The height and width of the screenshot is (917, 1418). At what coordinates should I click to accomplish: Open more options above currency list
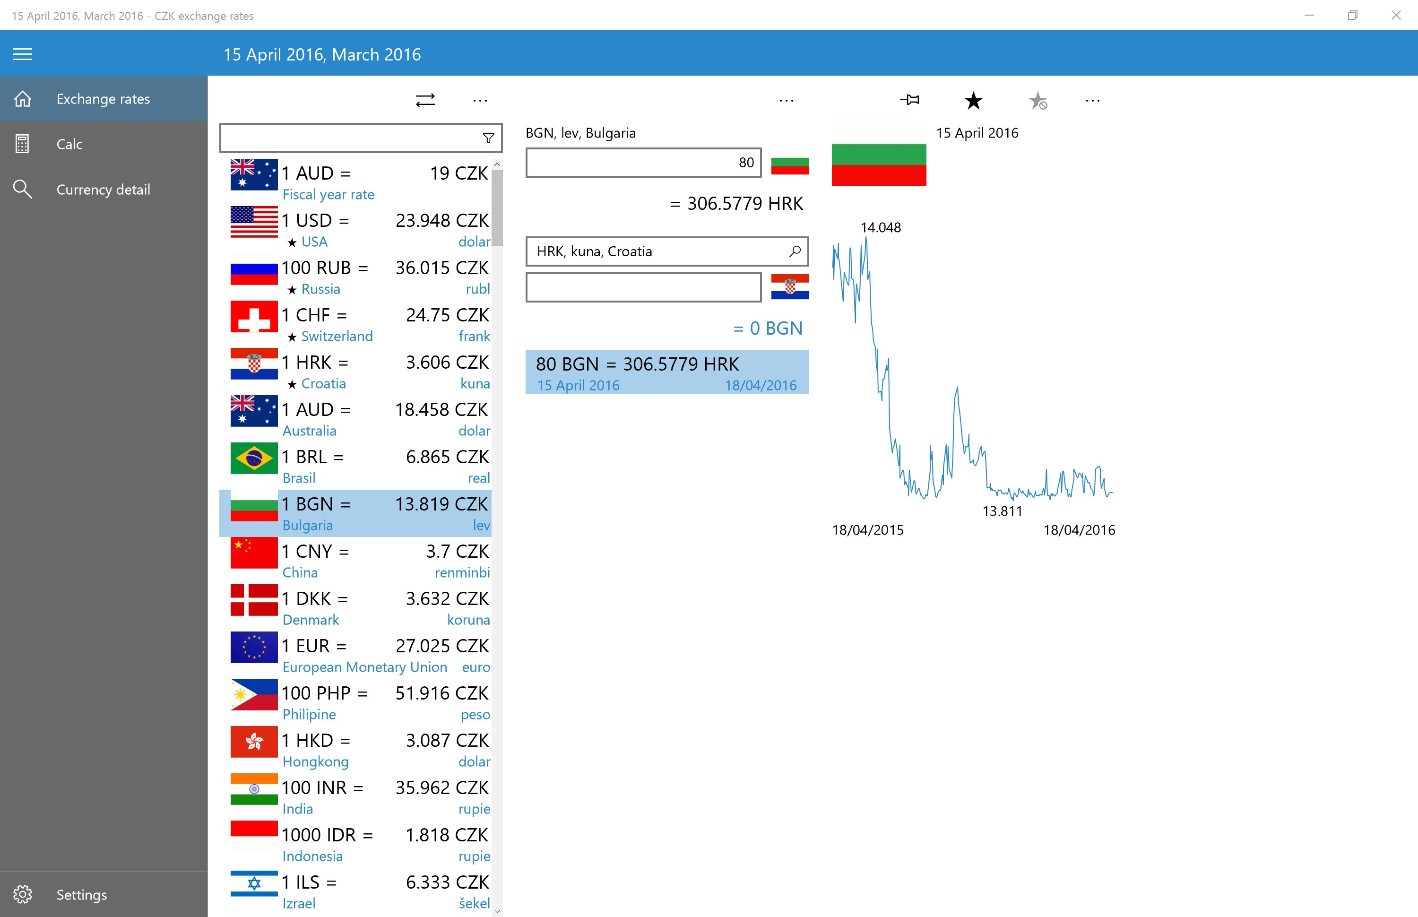click(x=480, y=101)
